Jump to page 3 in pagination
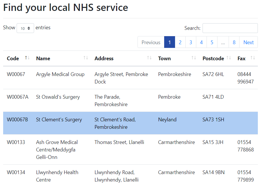Screen dimensions: 261x187 pos(191,42)
